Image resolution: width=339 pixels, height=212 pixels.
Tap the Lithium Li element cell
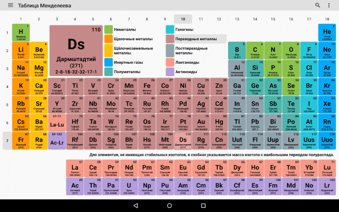(21, 51)
